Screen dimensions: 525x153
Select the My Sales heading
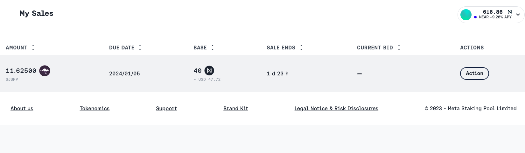pyautogui.click(x=36, y=13)
